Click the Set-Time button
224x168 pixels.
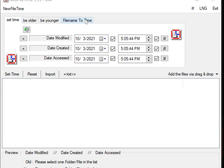pos(12,74)
